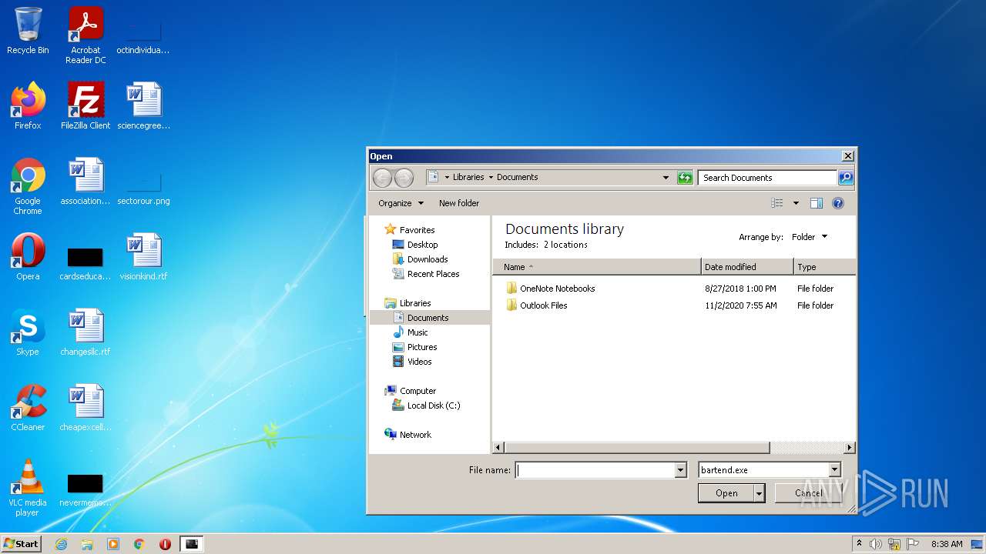Viewport: 986px width, 554px height.
Task: Click the "2 locations" link
Action: pyautogui.click(x=565, y=245)
